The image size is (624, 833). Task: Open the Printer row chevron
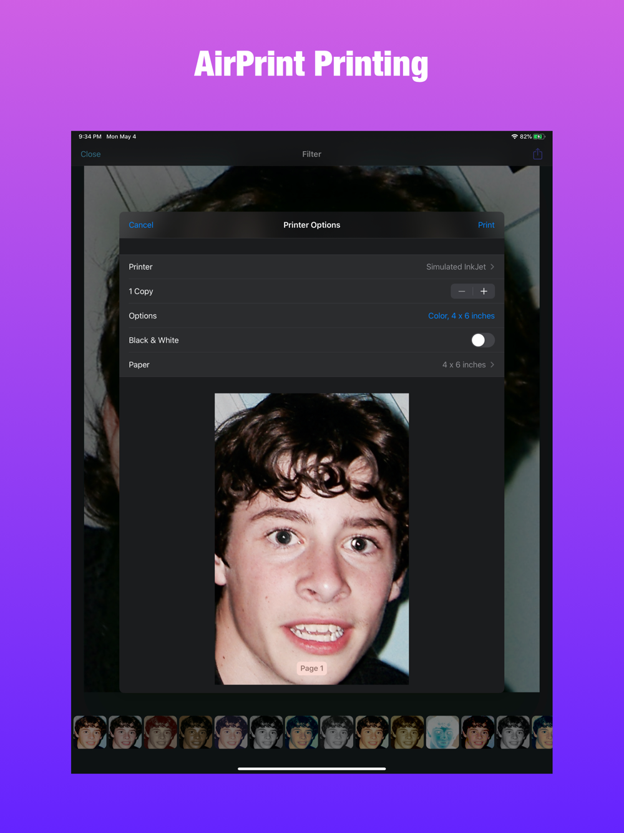click(492, 267)
